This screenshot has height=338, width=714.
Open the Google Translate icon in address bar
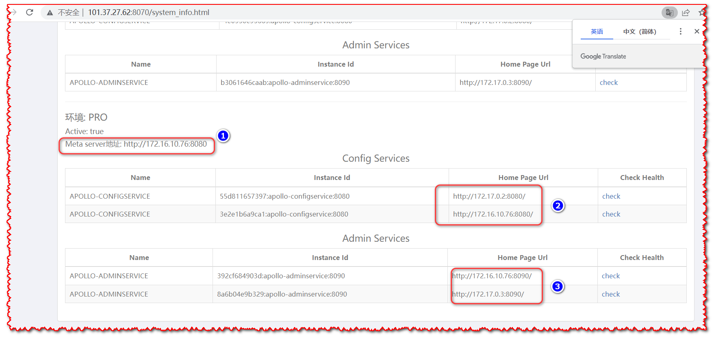pos(669,13)
